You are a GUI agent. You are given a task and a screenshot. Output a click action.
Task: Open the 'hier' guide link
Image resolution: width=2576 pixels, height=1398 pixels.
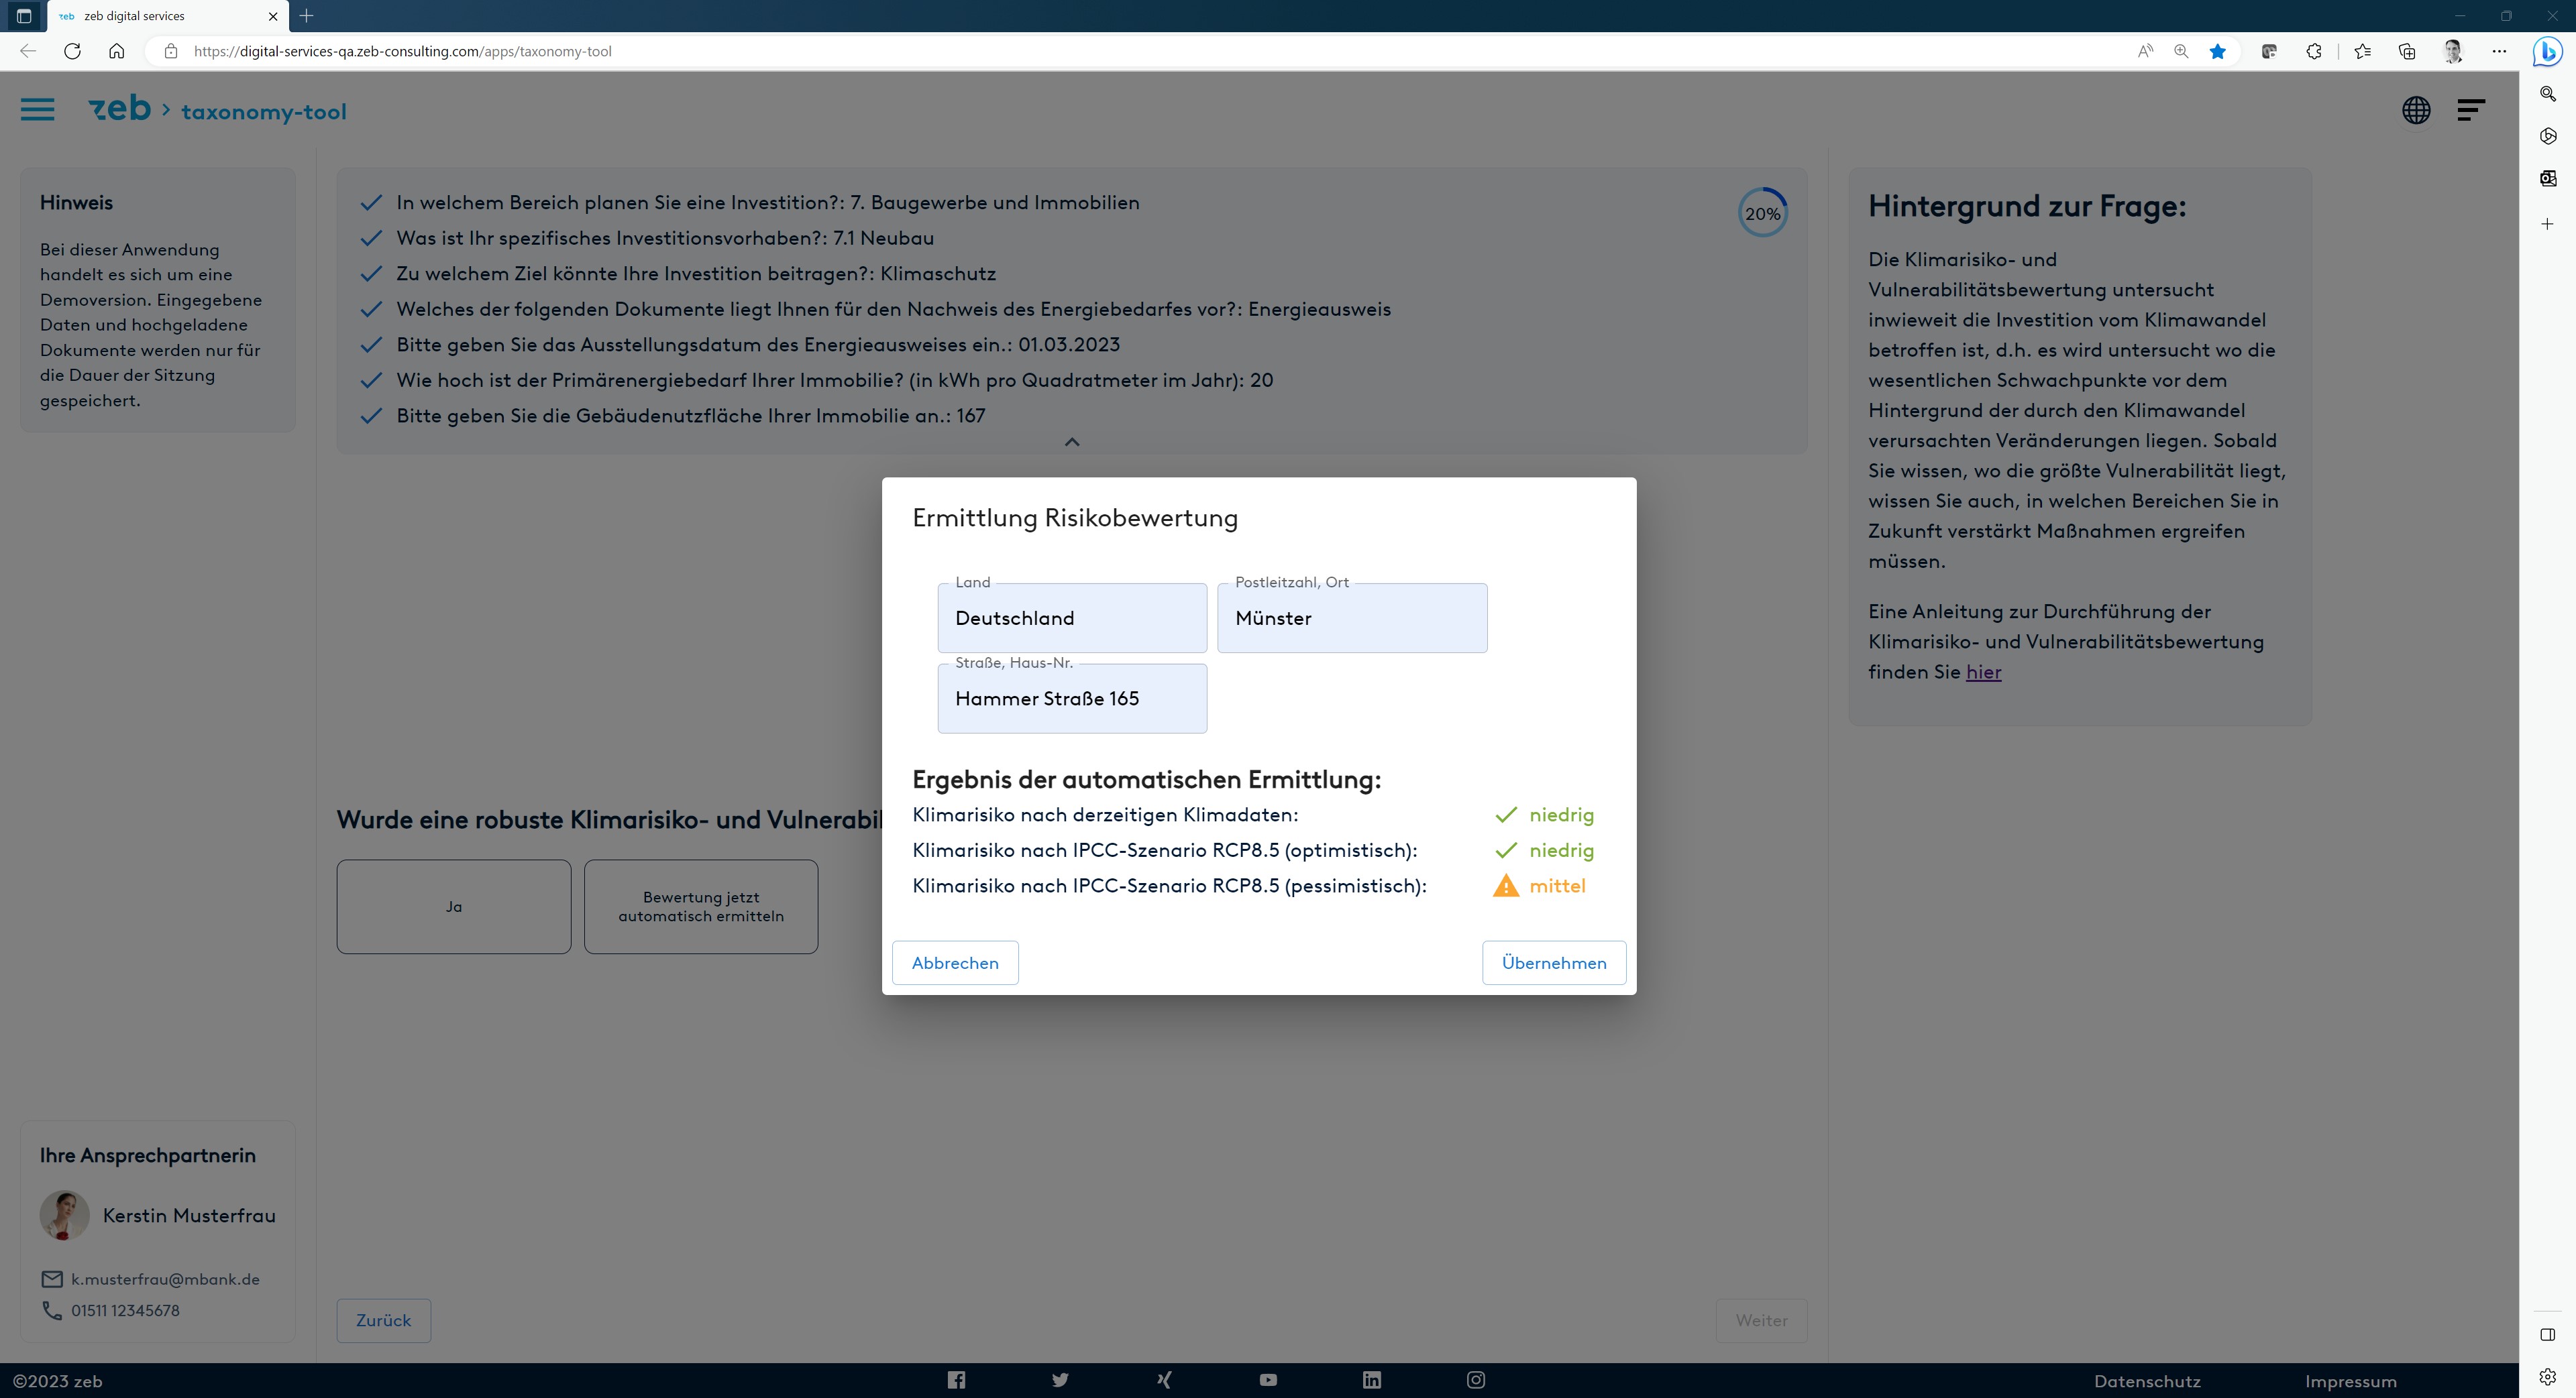(1983, 673)
